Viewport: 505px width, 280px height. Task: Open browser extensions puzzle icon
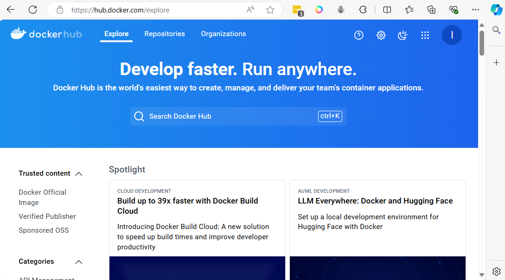coord(364,10)
